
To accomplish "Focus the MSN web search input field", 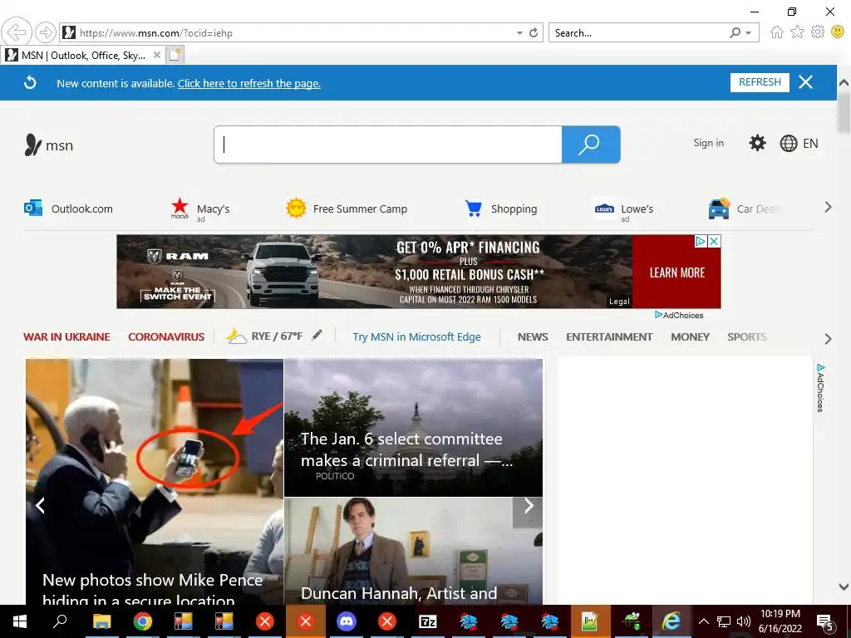I will 387,145.
